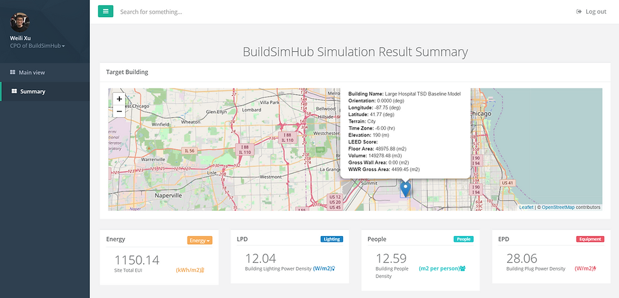Click 'Elevation: 190 (m)' in popup

pos(368,135)
